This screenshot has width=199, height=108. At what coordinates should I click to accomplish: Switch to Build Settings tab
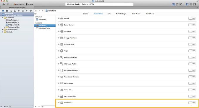pos(121,14)
